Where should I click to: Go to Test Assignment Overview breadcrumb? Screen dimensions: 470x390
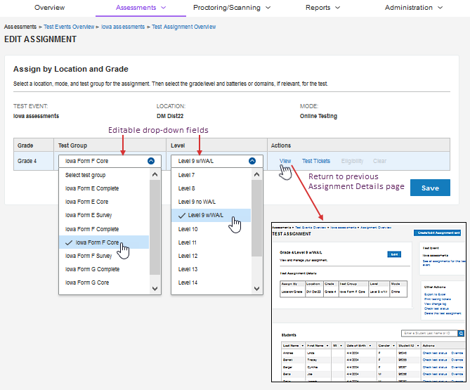184,27
